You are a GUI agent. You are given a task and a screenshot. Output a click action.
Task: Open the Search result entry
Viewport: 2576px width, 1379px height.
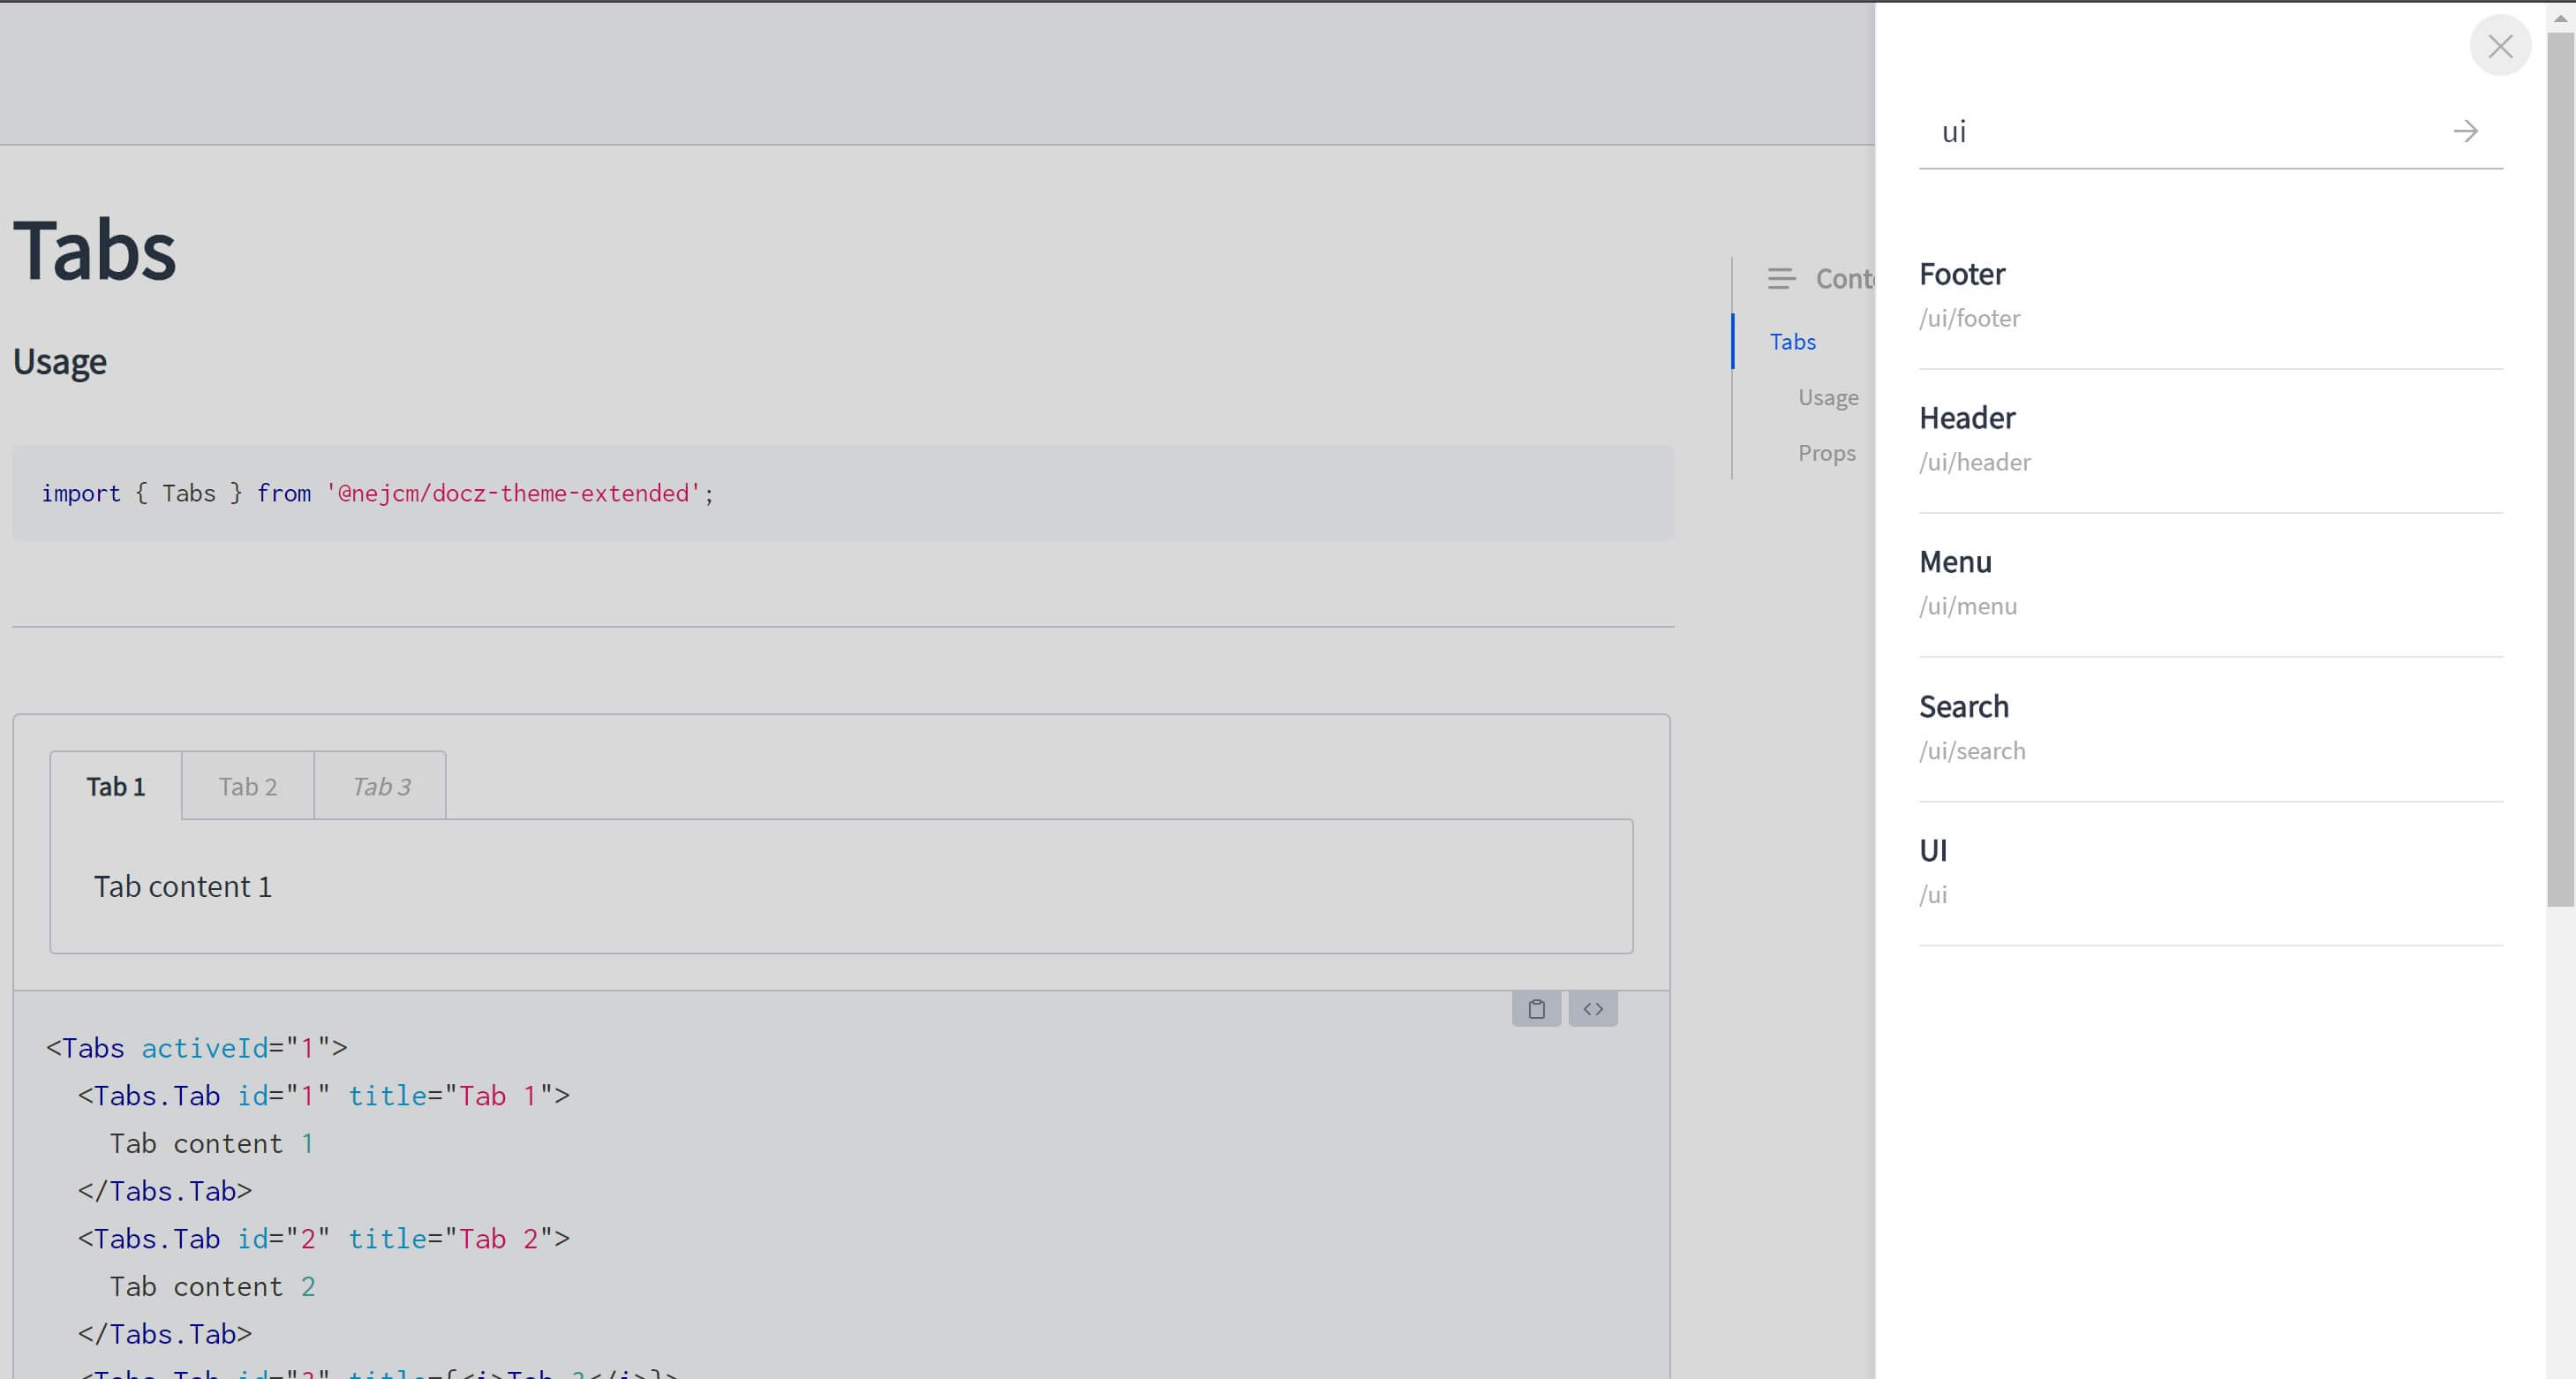tap(2211, 728)
